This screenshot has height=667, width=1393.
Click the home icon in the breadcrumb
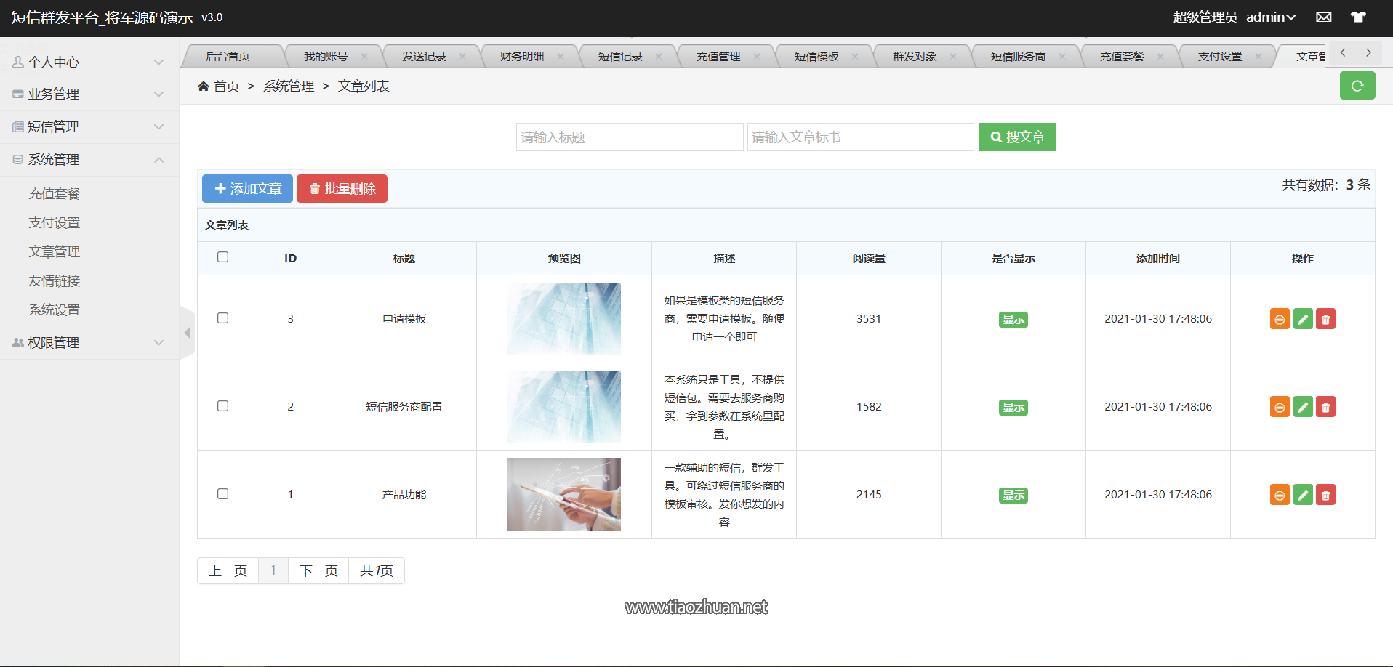[204, 86]
